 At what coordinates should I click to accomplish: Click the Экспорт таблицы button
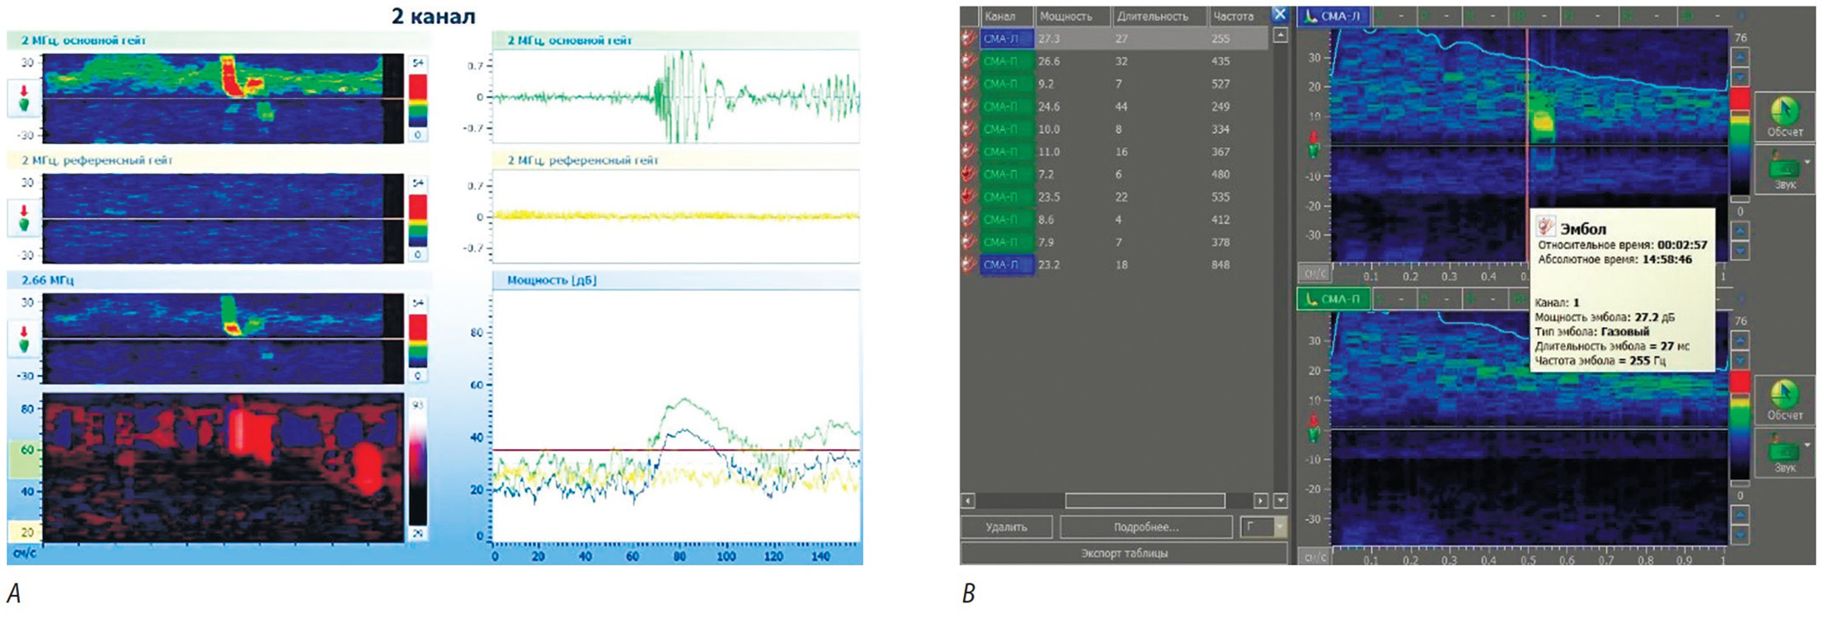tap(1123, 554)
